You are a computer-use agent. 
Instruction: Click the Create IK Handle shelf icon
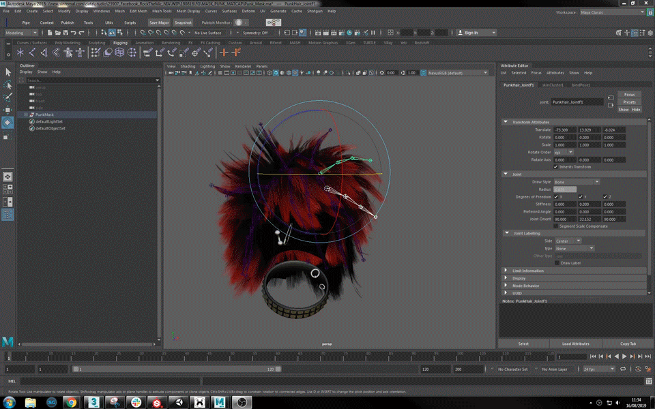pyautogui.click(x=44, y=52)
